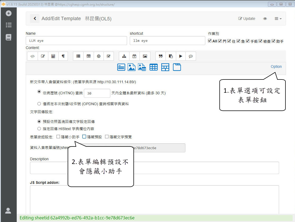Click the Option link
Screen dimensions: 295x222
coord(276,66)
